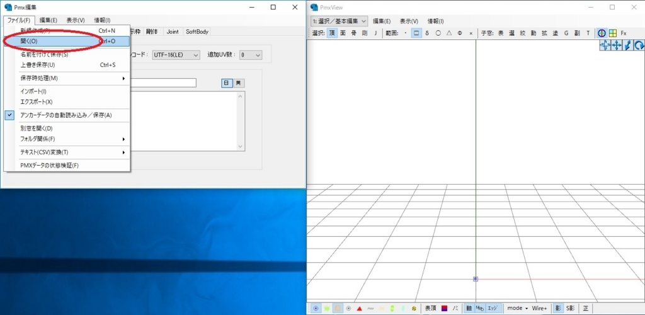Toggle the 軸 (axis) display button

click(x=469, y=308)
